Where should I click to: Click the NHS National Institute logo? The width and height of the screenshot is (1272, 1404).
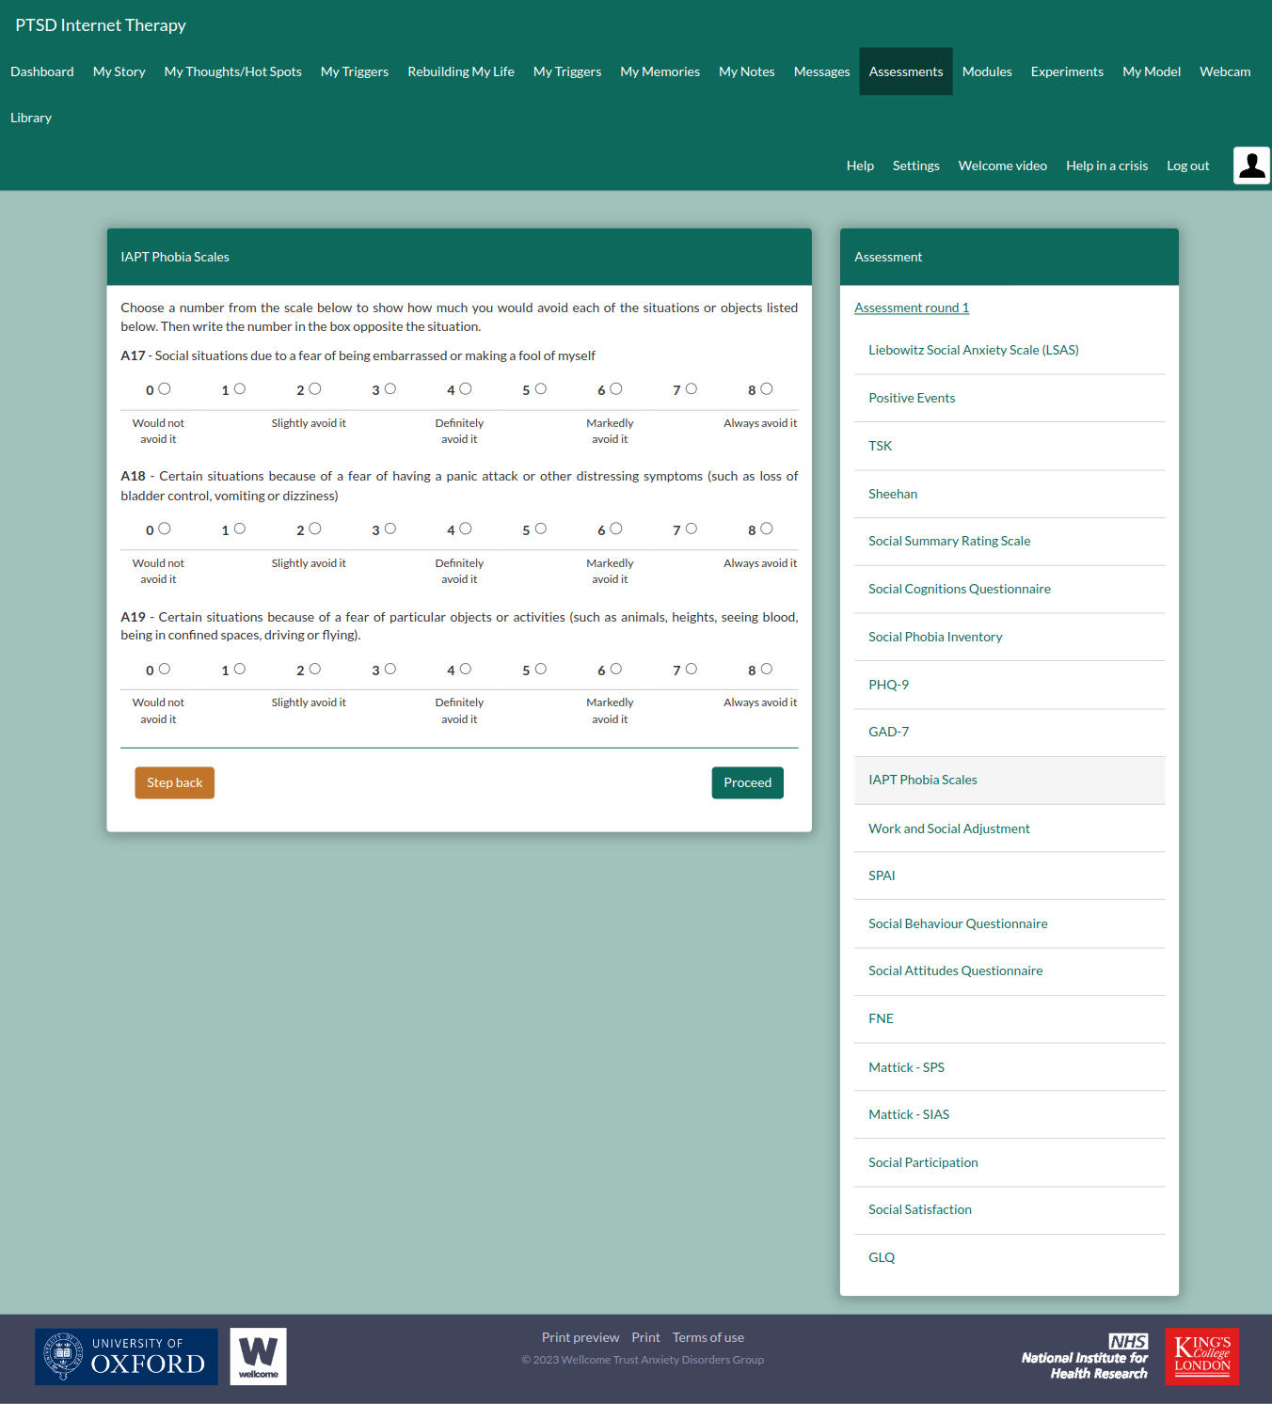(x=1085, y=1356)
